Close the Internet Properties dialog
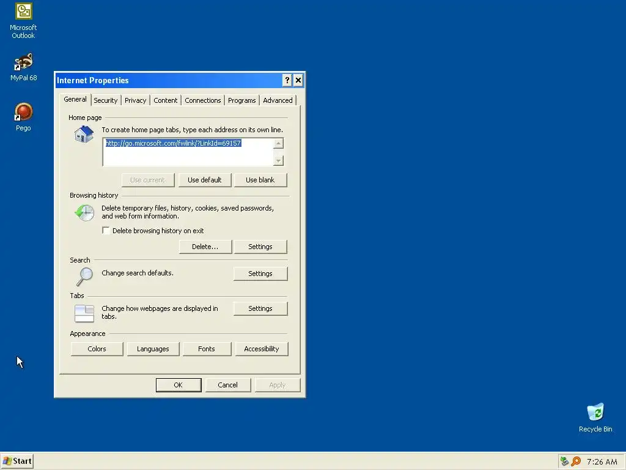This screenshot has width=626, height=470. (x=298, y=80)
